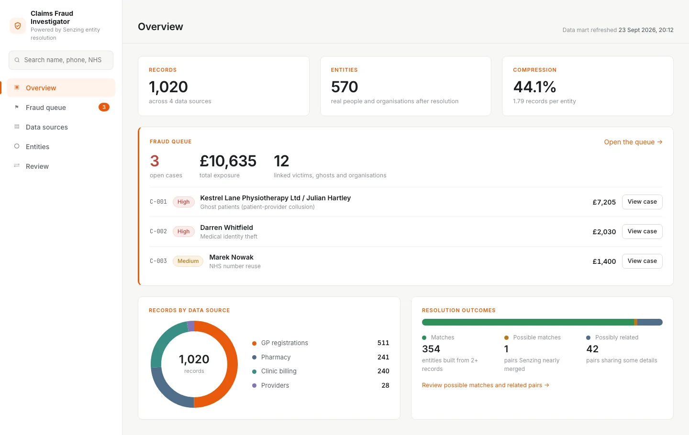This screenshot has width=689, height=435.
Task: View case for Darren Whitfield
Action: tap(642, 231)
